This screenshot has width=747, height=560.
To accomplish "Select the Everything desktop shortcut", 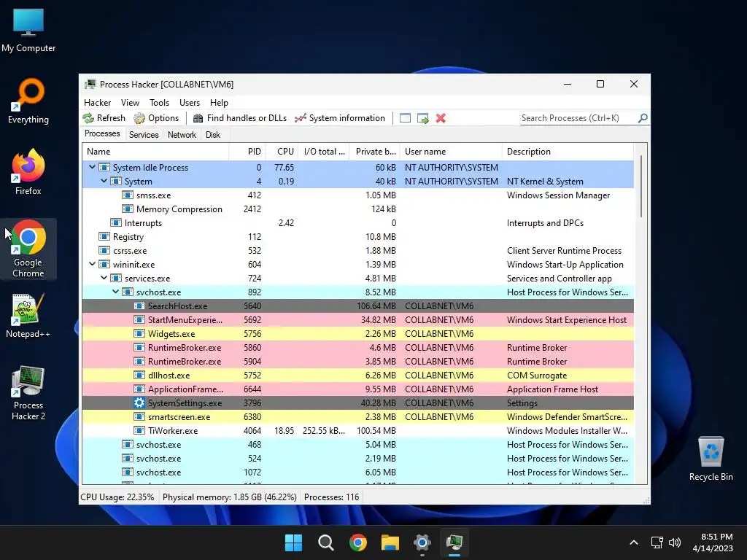I will (28, 101).
